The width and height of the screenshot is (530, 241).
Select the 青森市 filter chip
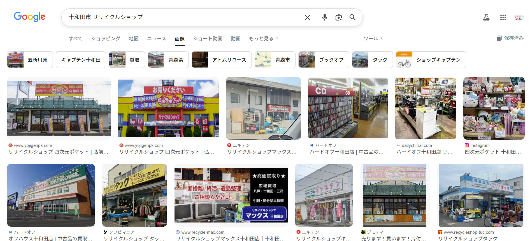[275, 60]
